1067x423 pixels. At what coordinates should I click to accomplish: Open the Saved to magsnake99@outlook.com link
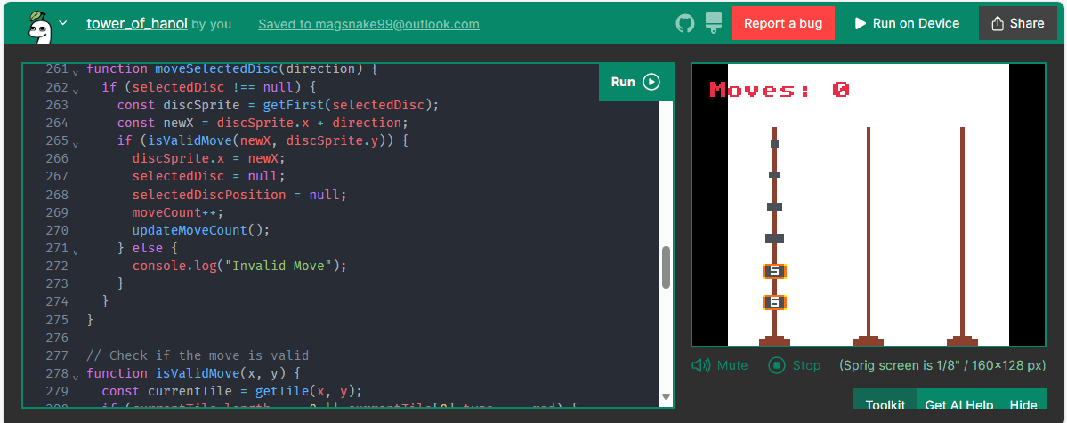(x=368, y=24)
